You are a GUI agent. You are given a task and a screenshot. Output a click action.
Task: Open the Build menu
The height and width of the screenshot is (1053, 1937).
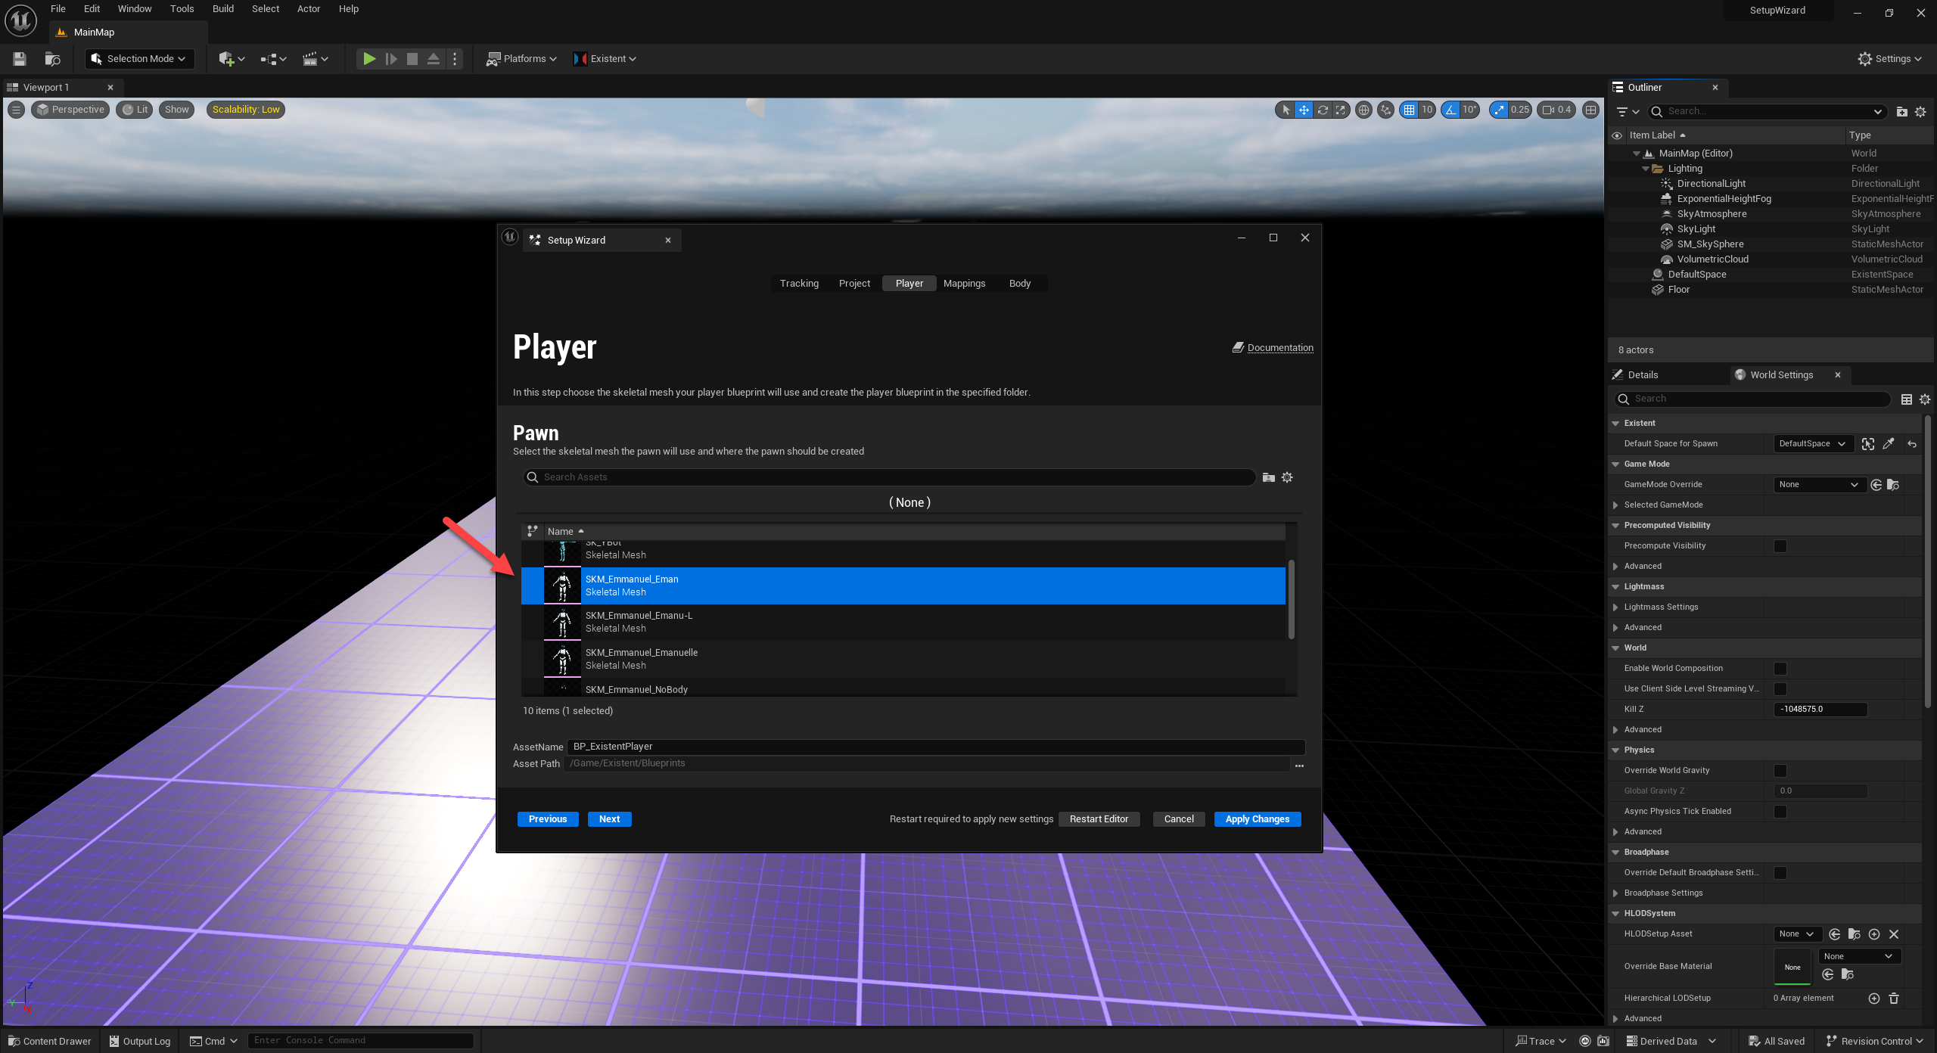[x=222, y=9]
